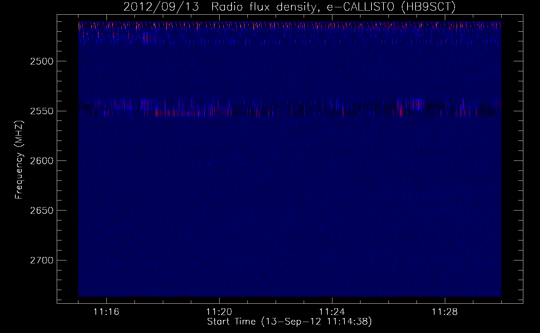Click the plot title '2012/09/13 Radio flux density, e-CALLISTO (HB9SCT)'
Screen dimensions: 540x333
click(289, 7)
